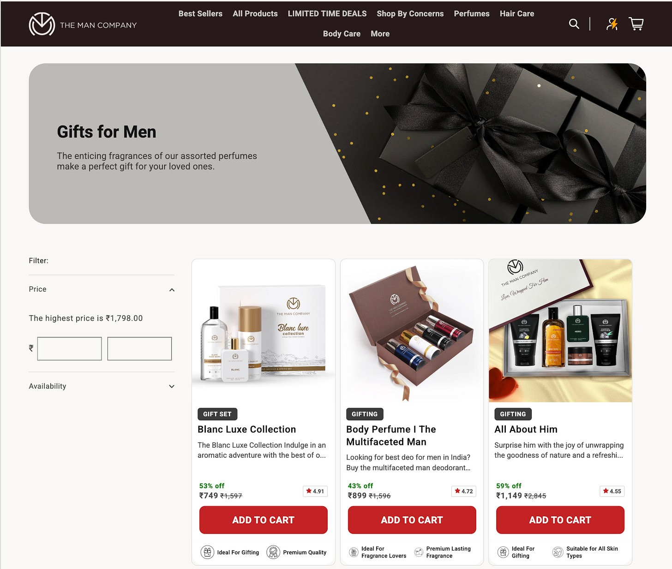Click the Premium Quality badge icon
The height and width of the screenshot is (569, 672).
pyautogui.click(x=273, y=552)
